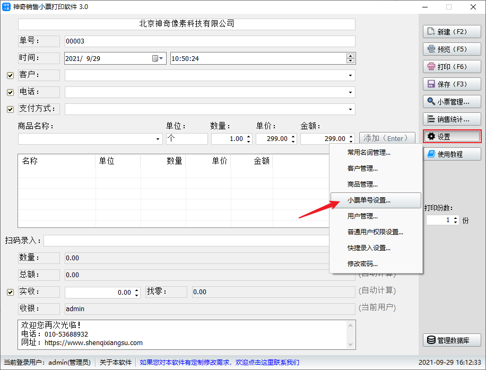Open the tutorial (使用教程) book icon

431,154
